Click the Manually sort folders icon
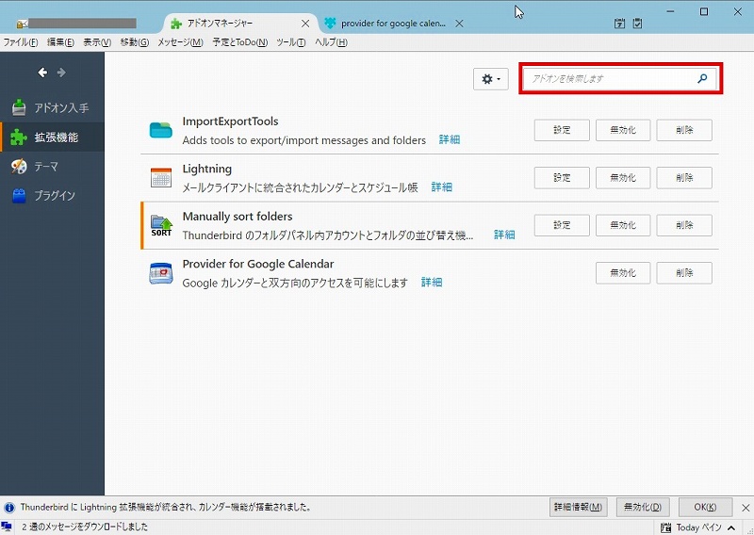The width and height of the screenshot is (754, 535). pyautogui.click(x=161, y=225)
